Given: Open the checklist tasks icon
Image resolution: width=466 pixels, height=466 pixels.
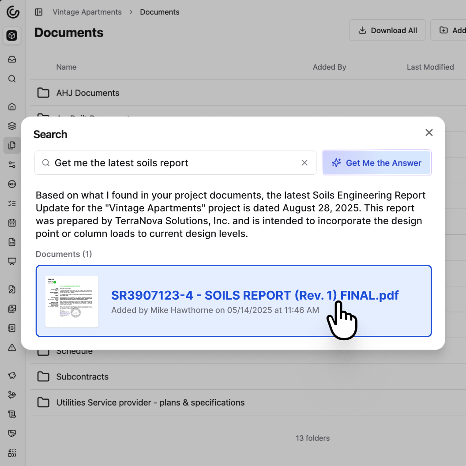Looking at the screenshot, I should 12,203.
